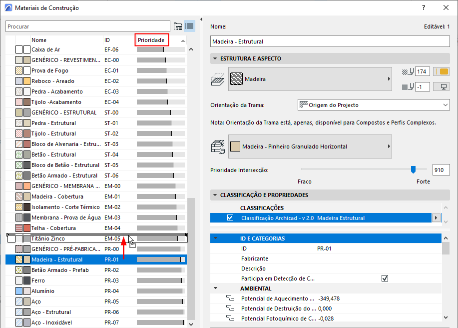Click the surface swatch of GENÉRICO - MEMBRANA
The height and width of the screenshot is (328, 458).
coord(27,186)
